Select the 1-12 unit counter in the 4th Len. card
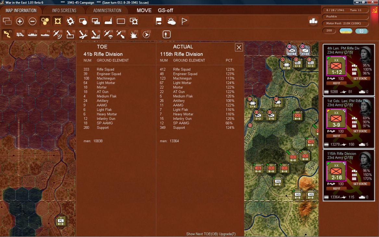The width and height of the screenshot is (379, 237). [x=336, y=66]
